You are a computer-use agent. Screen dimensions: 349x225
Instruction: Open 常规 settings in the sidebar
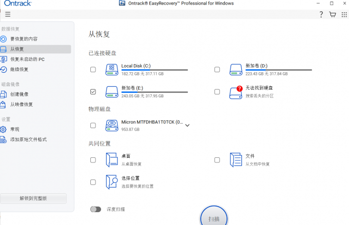pyautogui.click(x=35, y=129)
